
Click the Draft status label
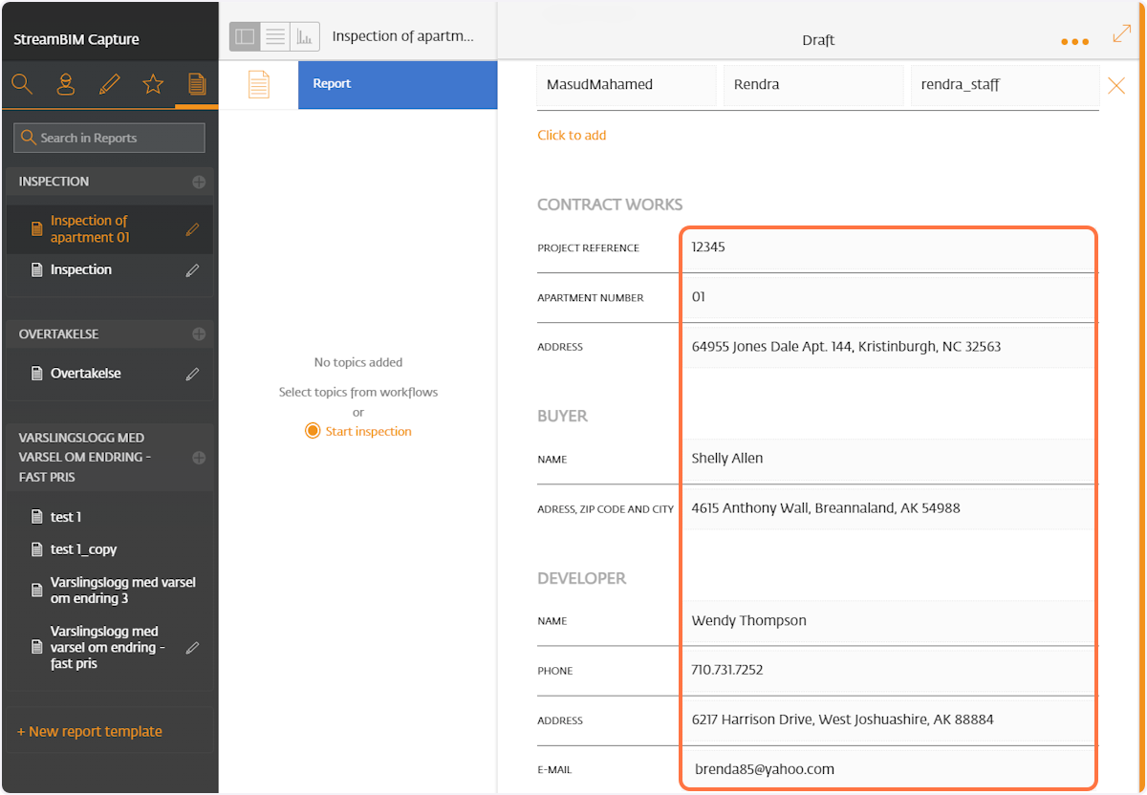point(818,41)
